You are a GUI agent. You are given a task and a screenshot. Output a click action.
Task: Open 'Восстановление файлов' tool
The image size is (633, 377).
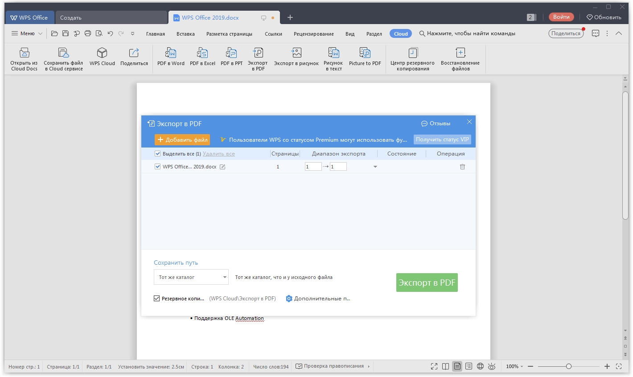click(x=460, y=59)
